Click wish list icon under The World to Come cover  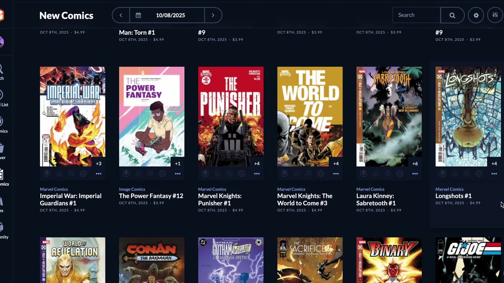[321, 174]
